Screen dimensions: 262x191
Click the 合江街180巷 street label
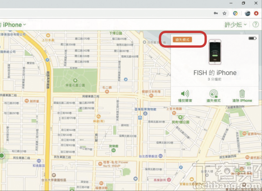(64, 113)
